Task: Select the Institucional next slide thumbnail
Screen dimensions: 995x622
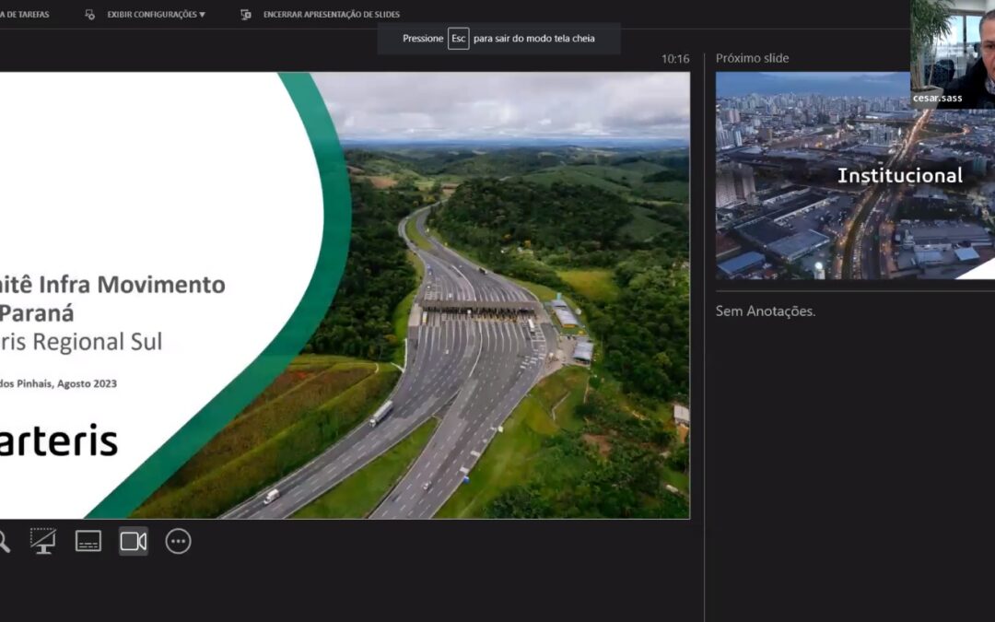Action: coord(855,175)
